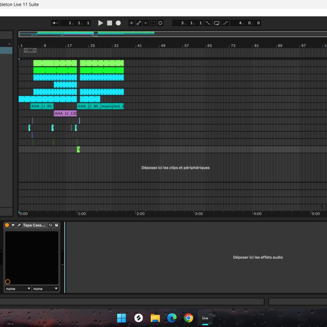This screenshot has width=327, height=327.
Task: Toggle the Loop switch in transport
Action: coord(216,23)
